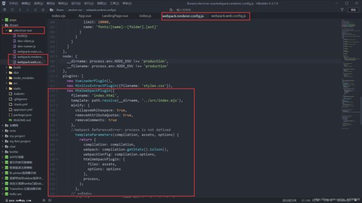Expand the yoyo project arrow
Image resolution: width=362 pixels, height=203 pixels.
[x=3, y=20]
